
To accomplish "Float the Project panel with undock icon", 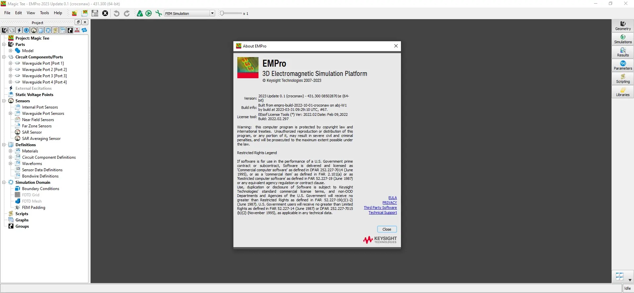I will [78, 22].
